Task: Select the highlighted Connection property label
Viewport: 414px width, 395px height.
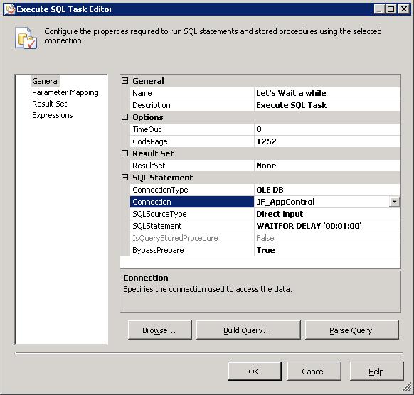Action: pyautogui.click(x=192, y=202)
